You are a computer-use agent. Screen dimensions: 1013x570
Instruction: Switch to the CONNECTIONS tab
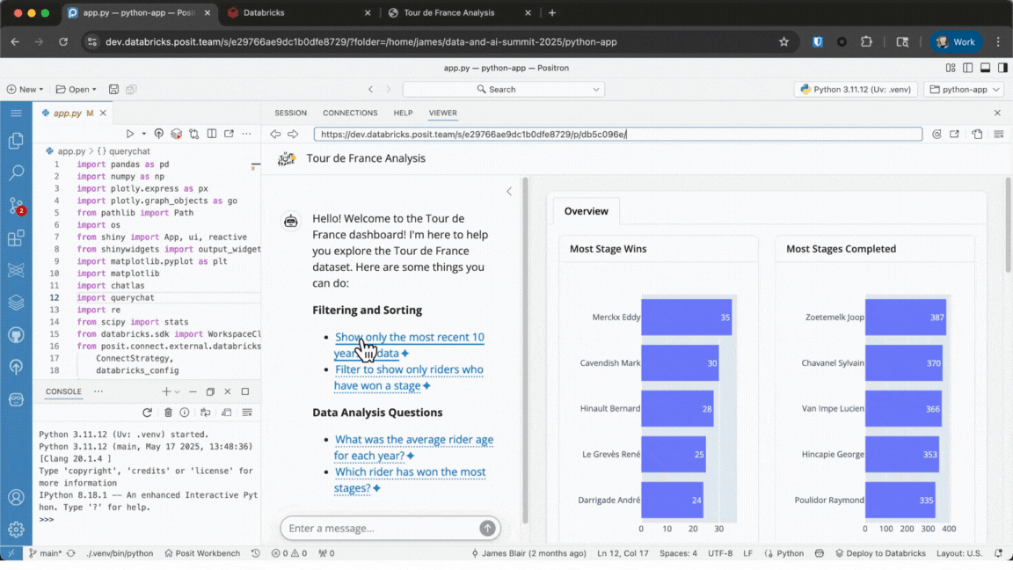350,113
